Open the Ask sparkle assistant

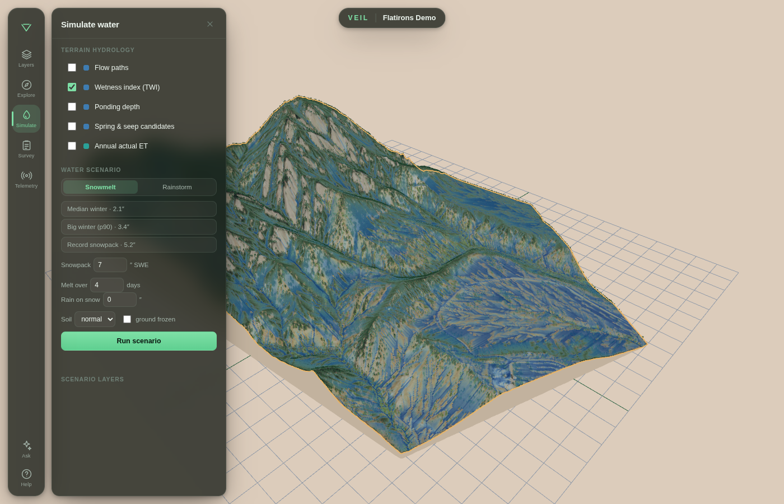(26, 449)
